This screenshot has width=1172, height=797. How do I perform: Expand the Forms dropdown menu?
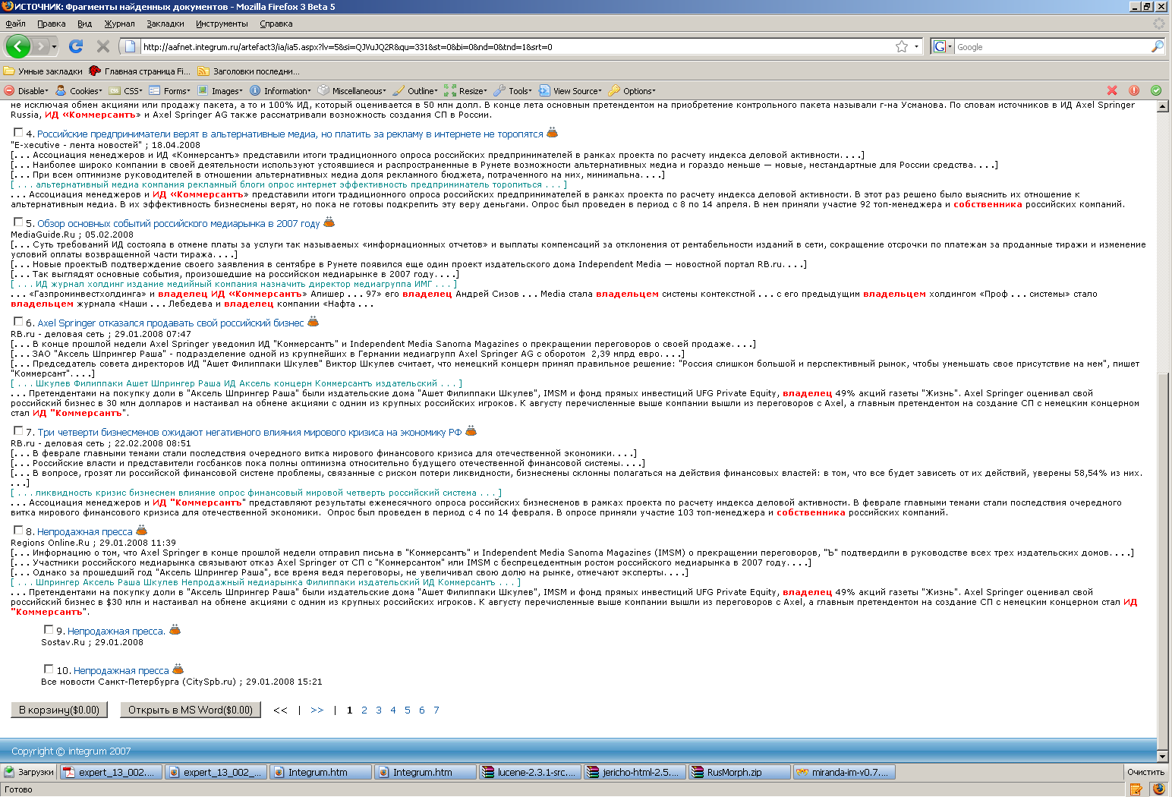tap(170, 90)
